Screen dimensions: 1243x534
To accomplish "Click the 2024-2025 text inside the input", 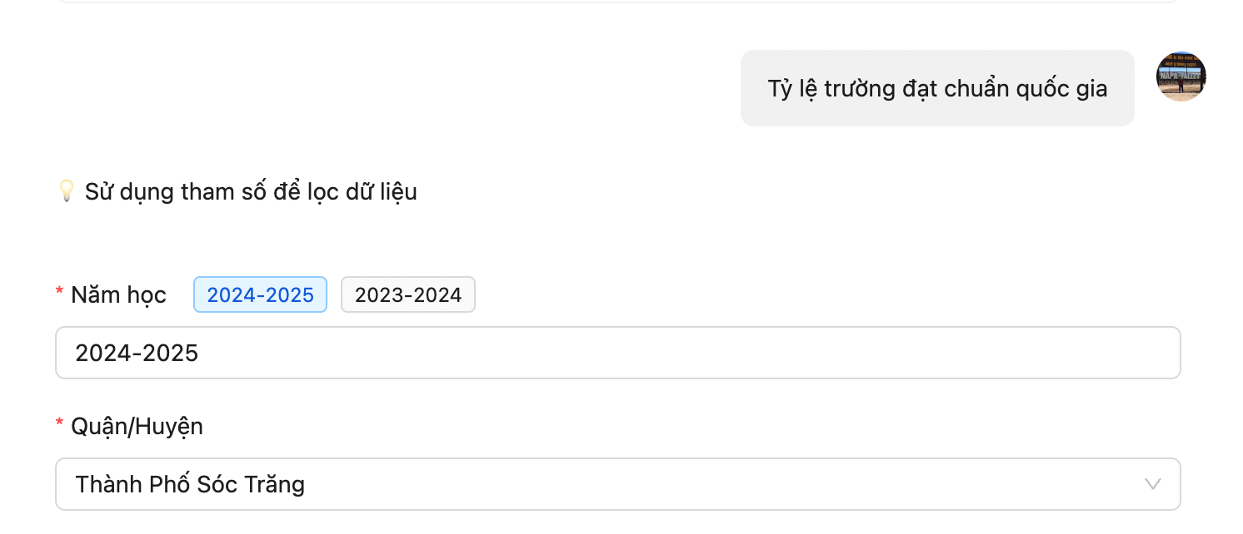I will point(137,353).
